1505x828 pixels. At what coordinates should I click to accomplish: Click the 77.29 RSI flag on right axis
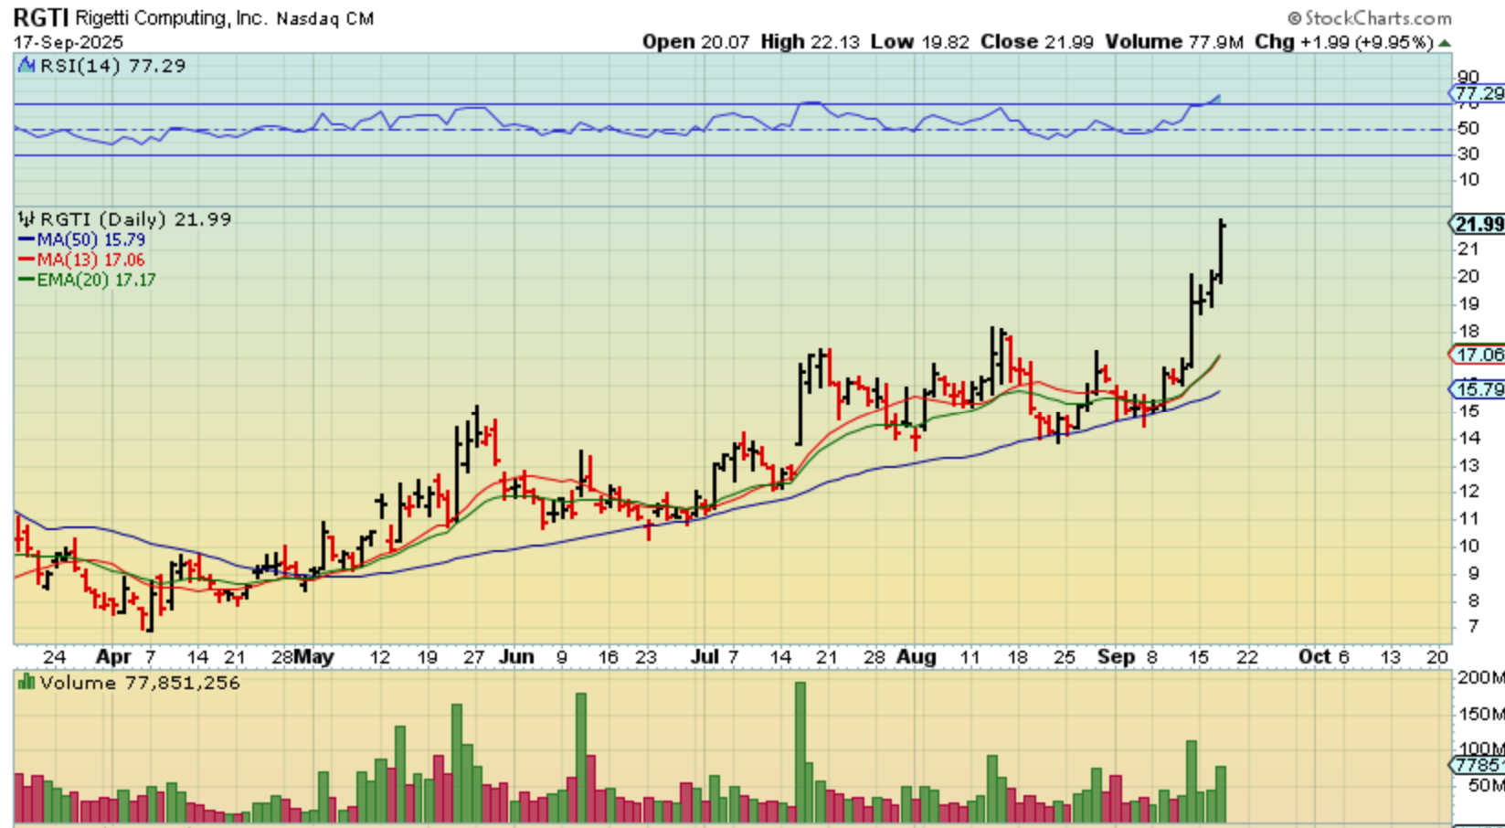tap(1478, 93)
